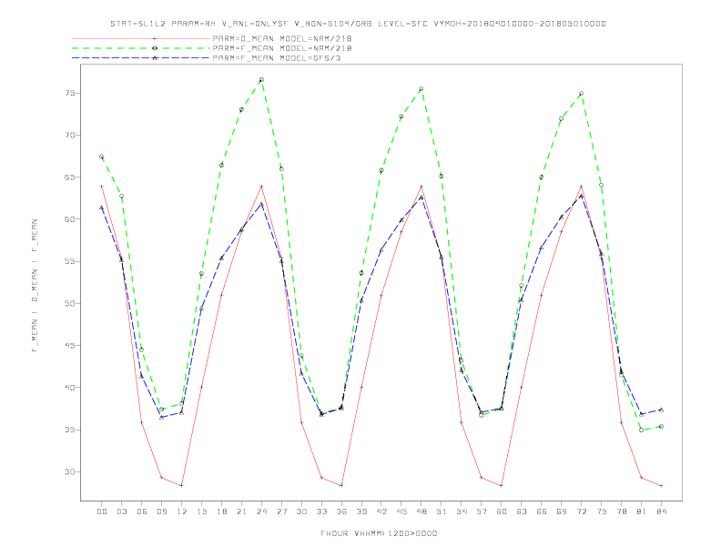Image resolution: width=721 pixels, height=557 pixels.
Task: Click x-axis tick label 06
Action: [x=142, y=511]
